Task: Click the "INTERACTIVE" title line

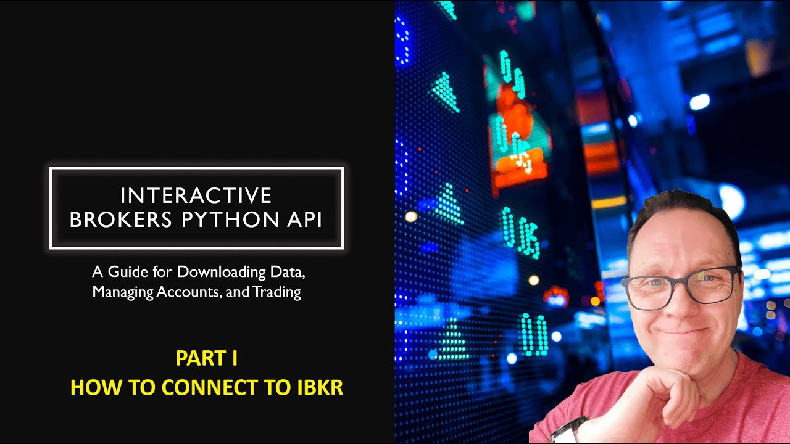Action: tap(196, 195)
